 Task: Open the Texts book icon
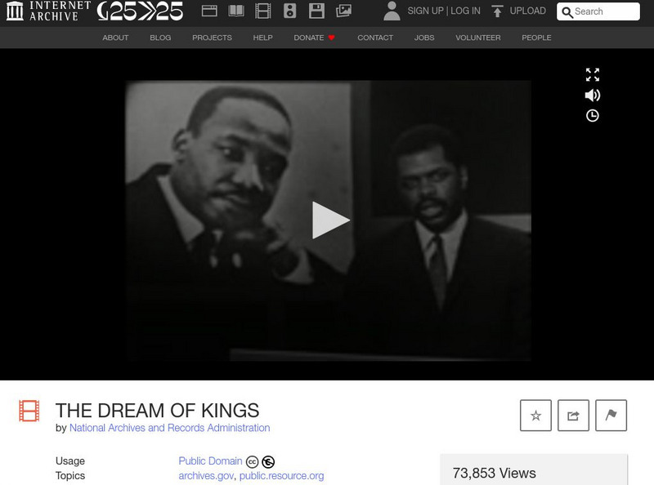[236, 11]
